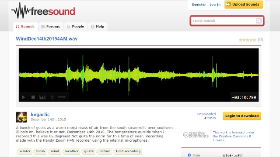The width and height of the screenshot is (280, 157).
Task: Click the Type info icon
Action: [189, 155]
